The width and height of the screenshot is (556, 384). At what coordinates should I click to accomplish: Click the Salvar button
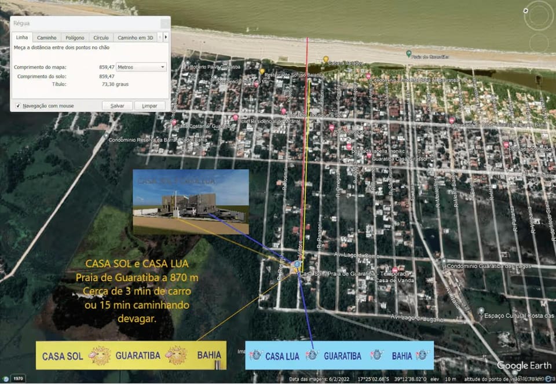(x=118, y=105)
